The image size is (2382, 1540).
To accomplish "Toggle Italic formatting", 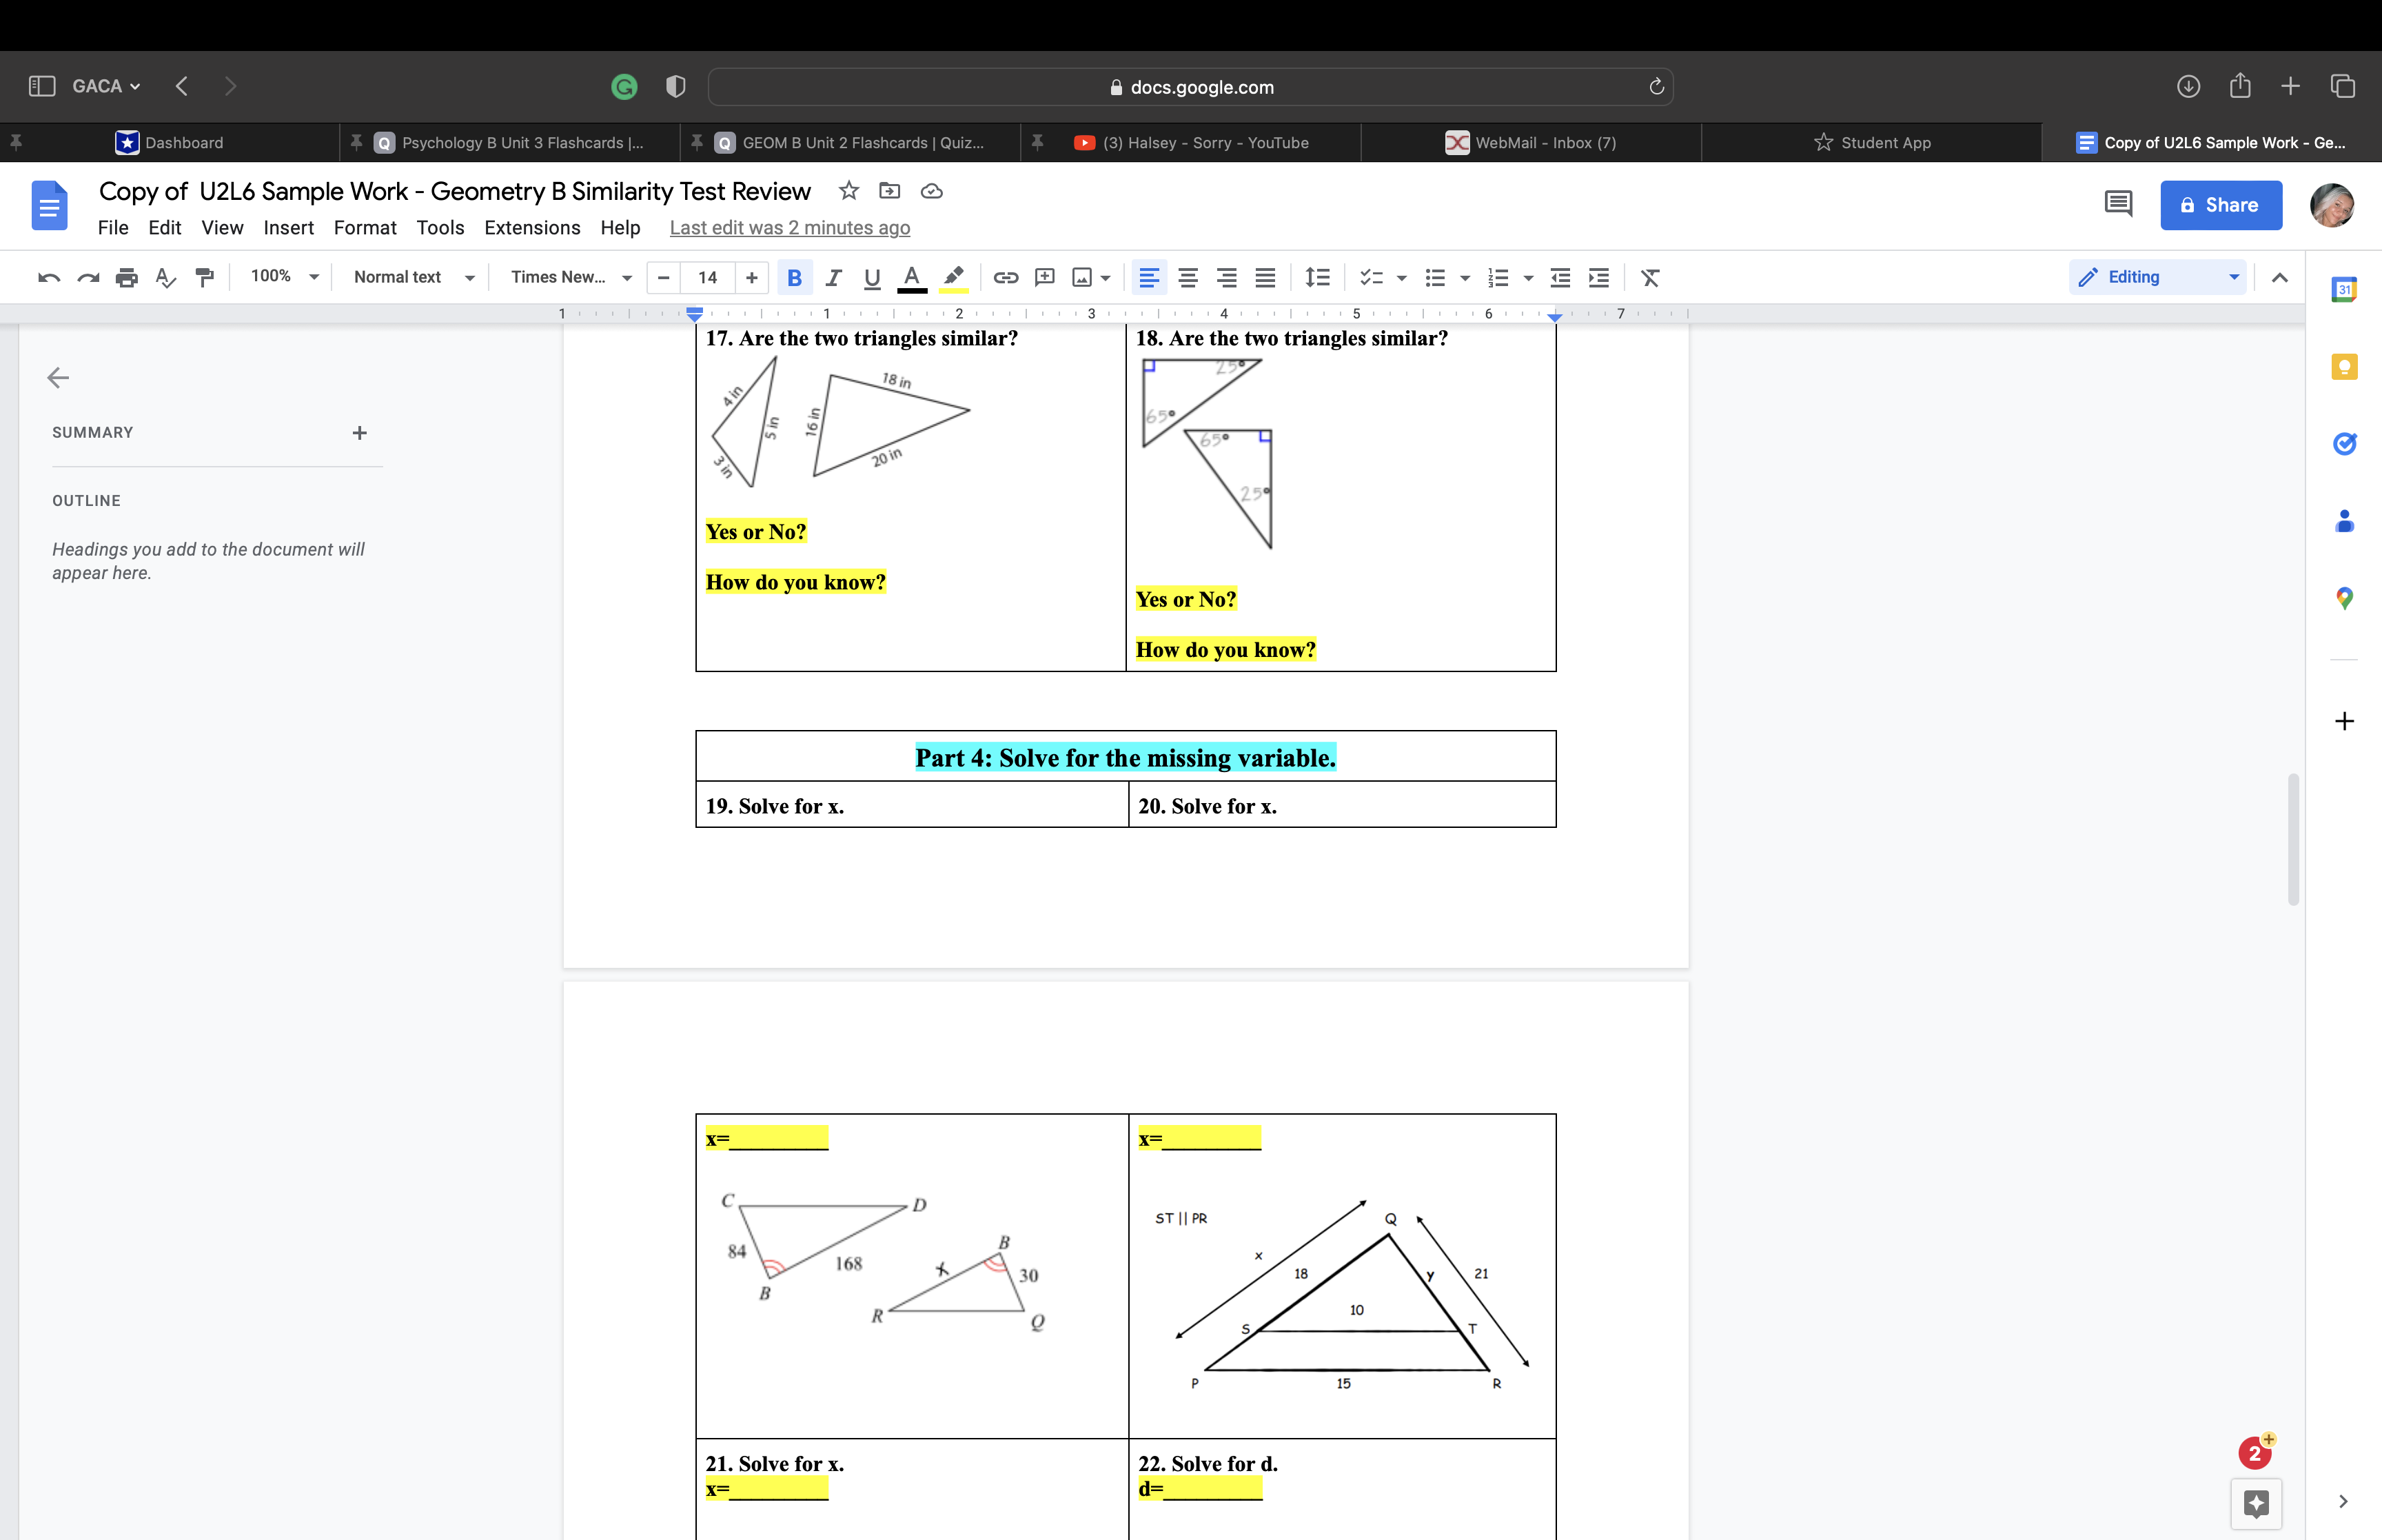I will pos(834,277).
